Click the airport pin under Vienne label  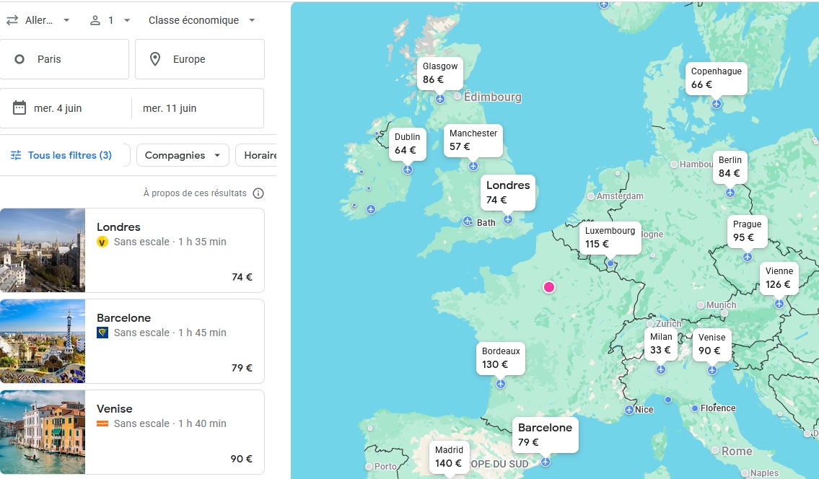coord(779,304)
